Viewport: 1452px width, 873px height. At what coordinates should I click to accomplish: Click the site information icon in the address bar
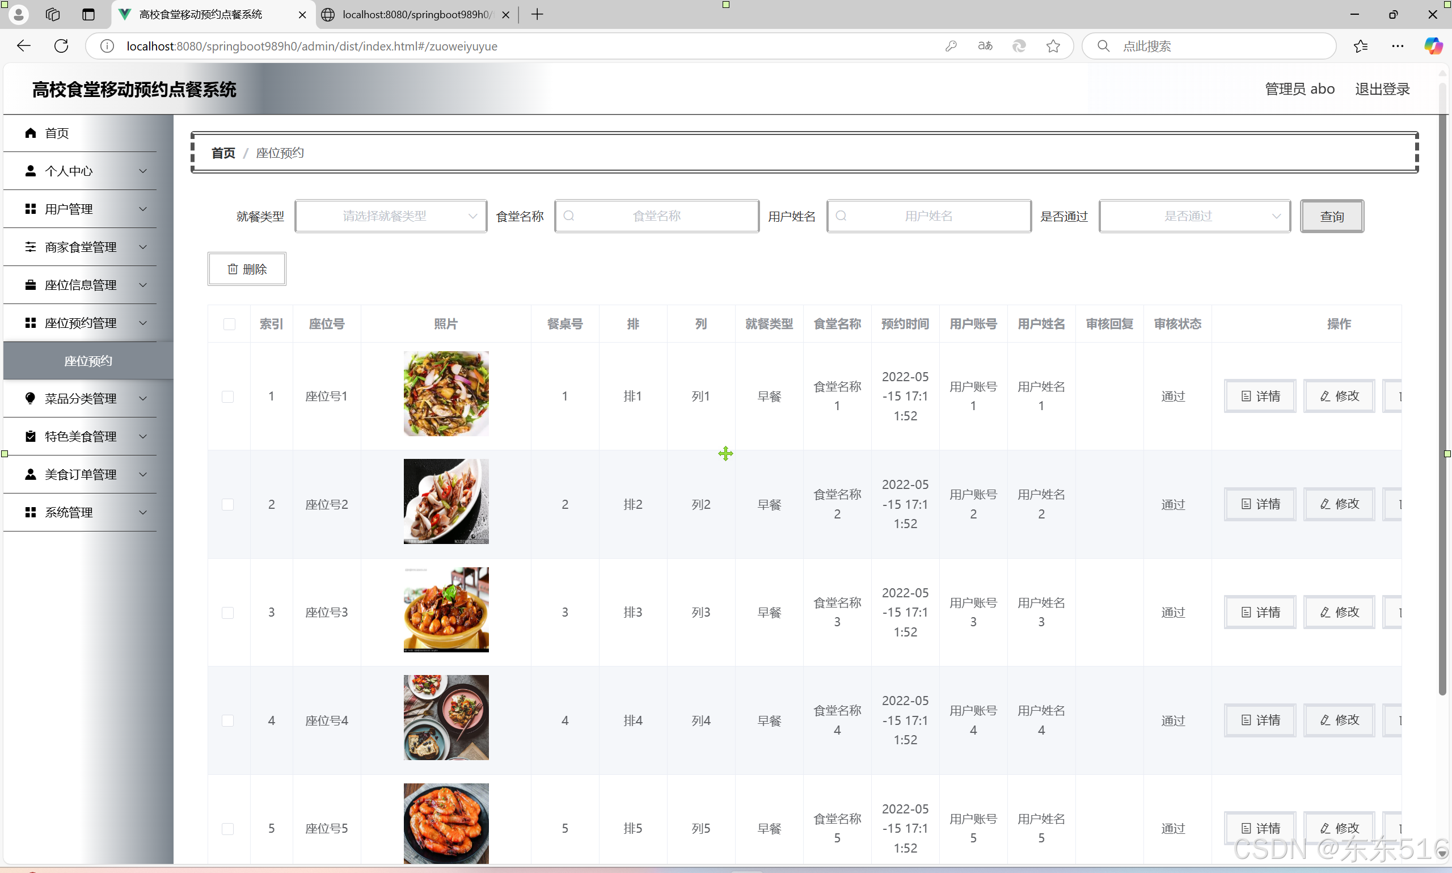[x=107, y=46]
